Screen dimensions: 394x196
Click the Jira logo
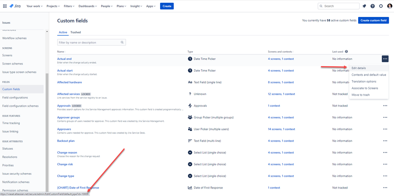(x=15, y=6)
